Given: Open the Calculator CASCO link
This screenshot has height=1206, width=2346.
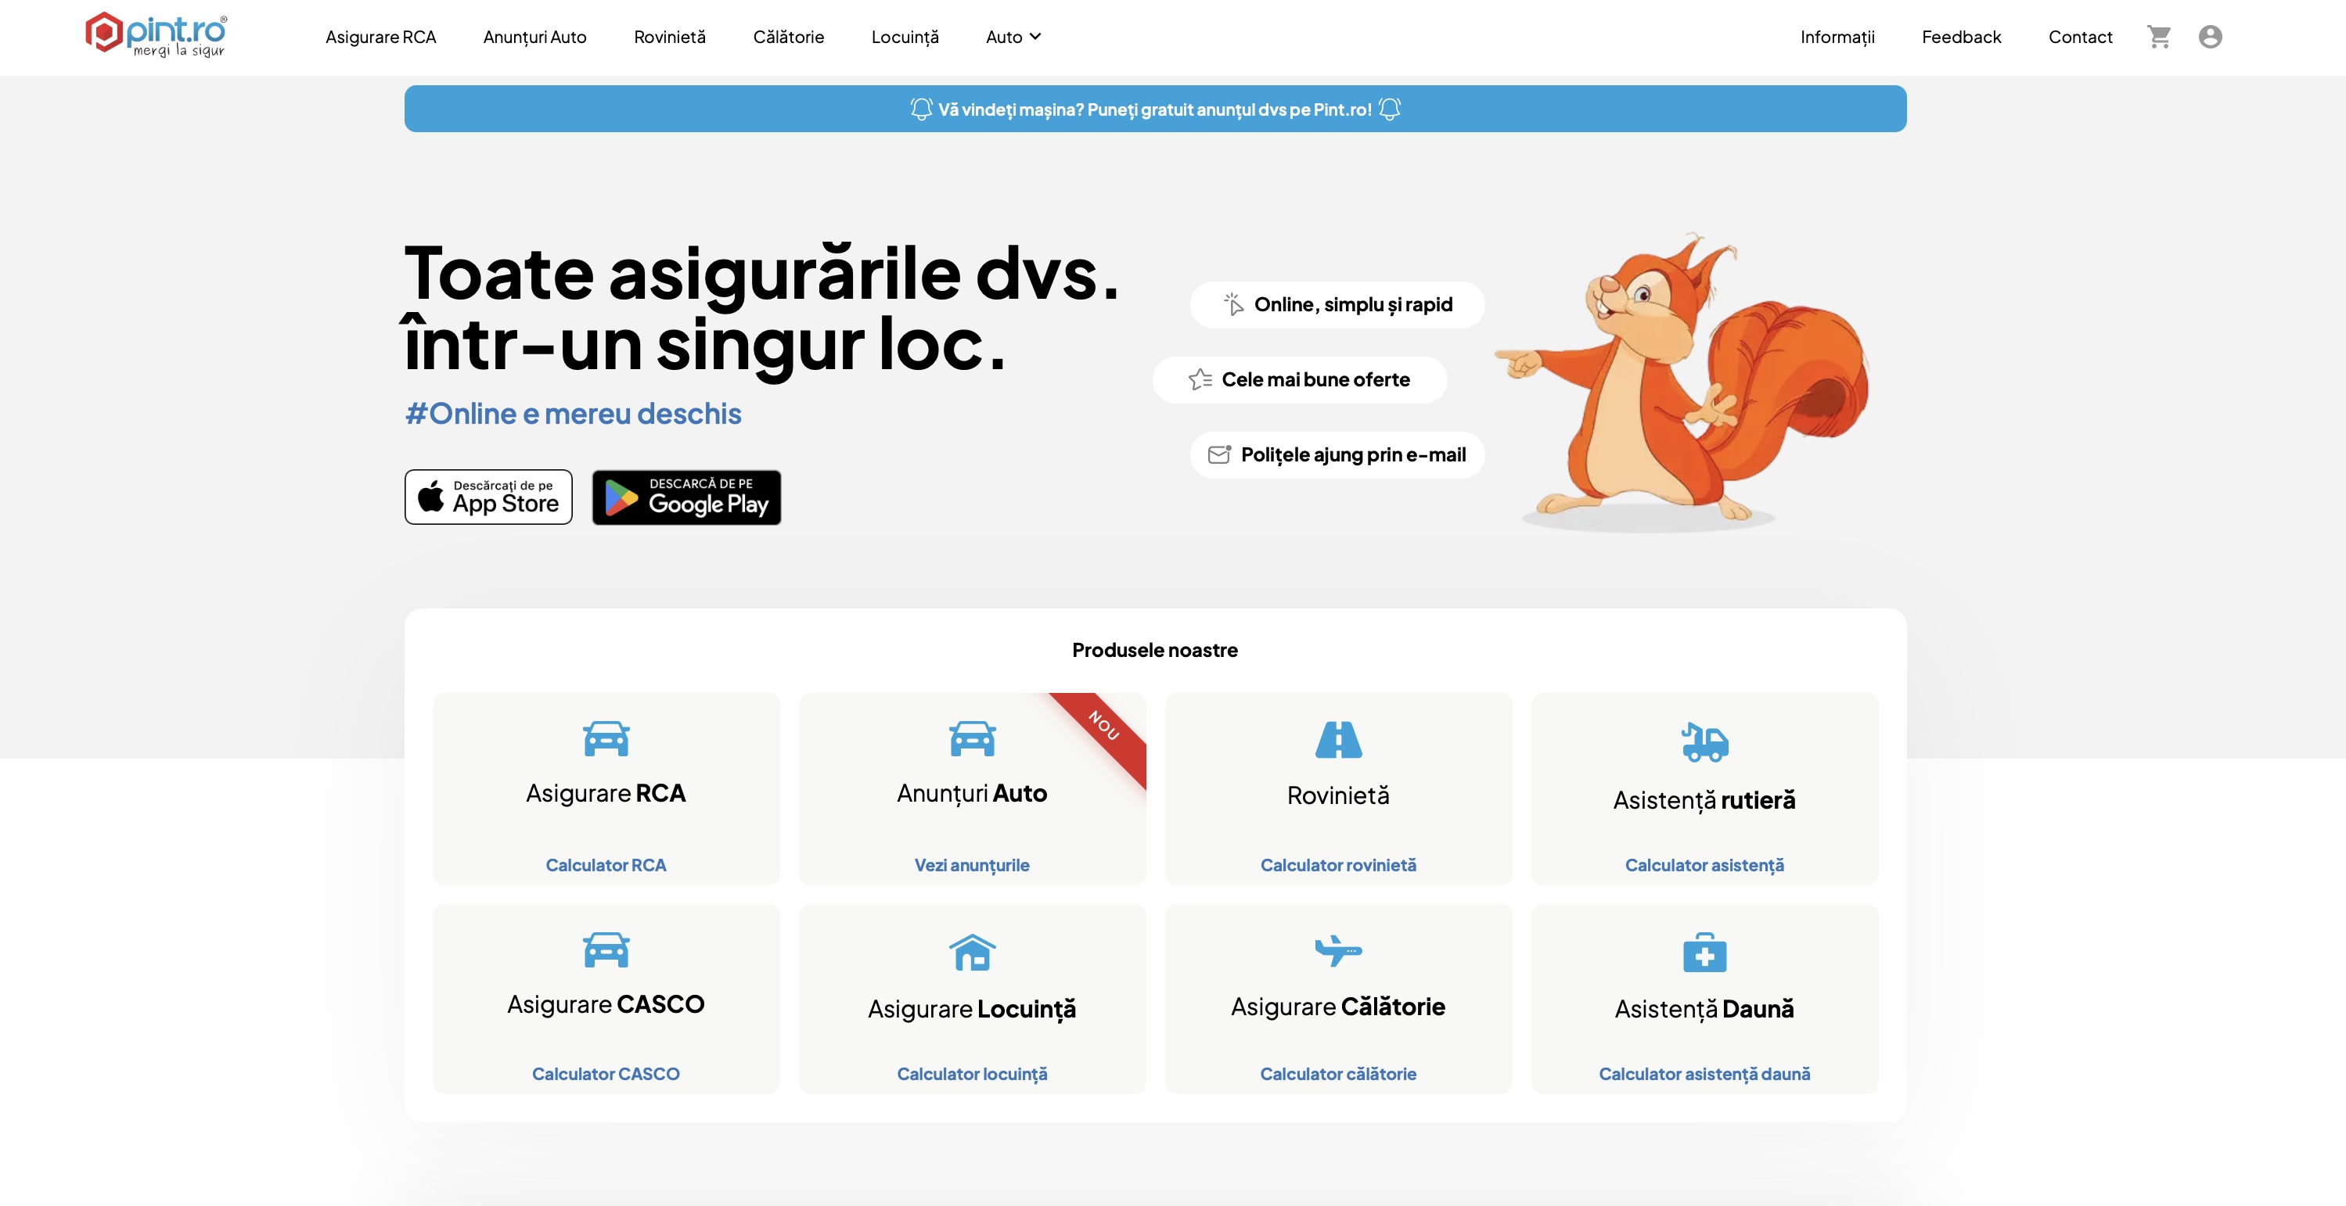Looking at the screenshot, I should (x=606, y=1074).
